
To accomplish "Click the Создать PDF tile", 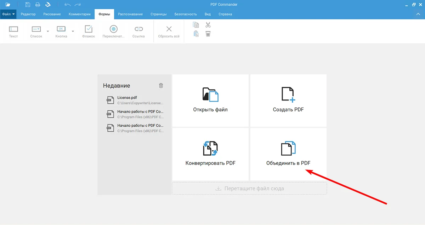I will [288, 100].
